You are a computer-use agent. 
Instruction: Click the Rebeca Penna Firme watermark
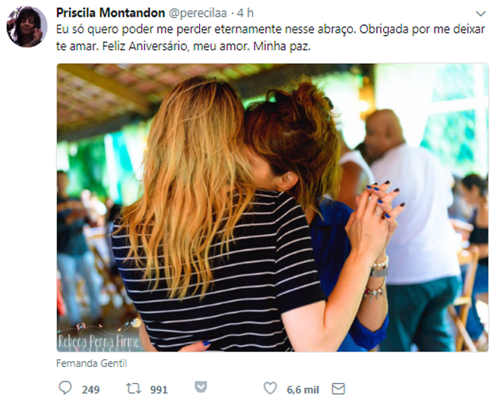[x=99, y=341]
